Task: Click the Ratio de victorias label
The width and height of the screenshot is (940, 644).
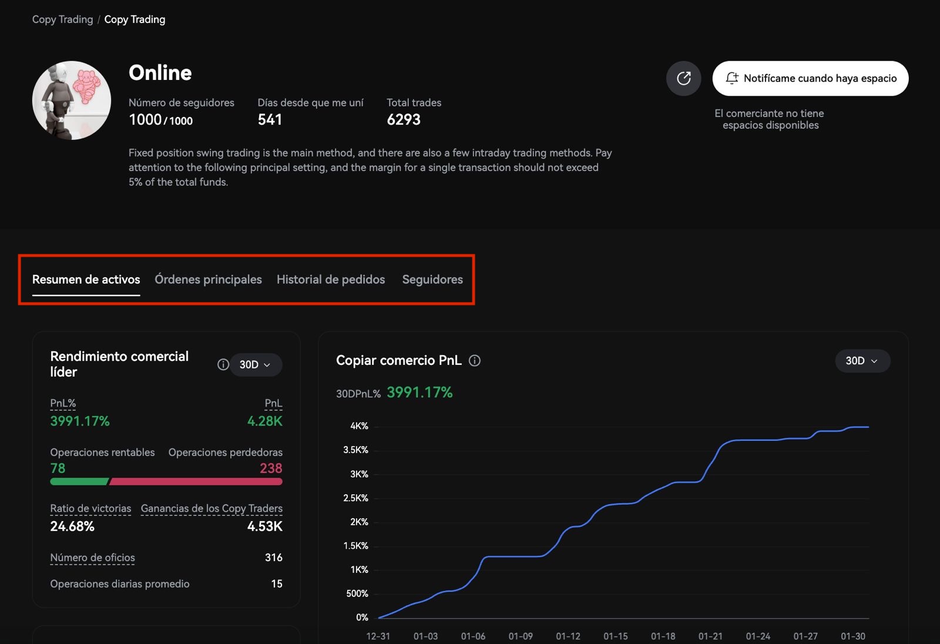Action: click(x=90, y=508)
